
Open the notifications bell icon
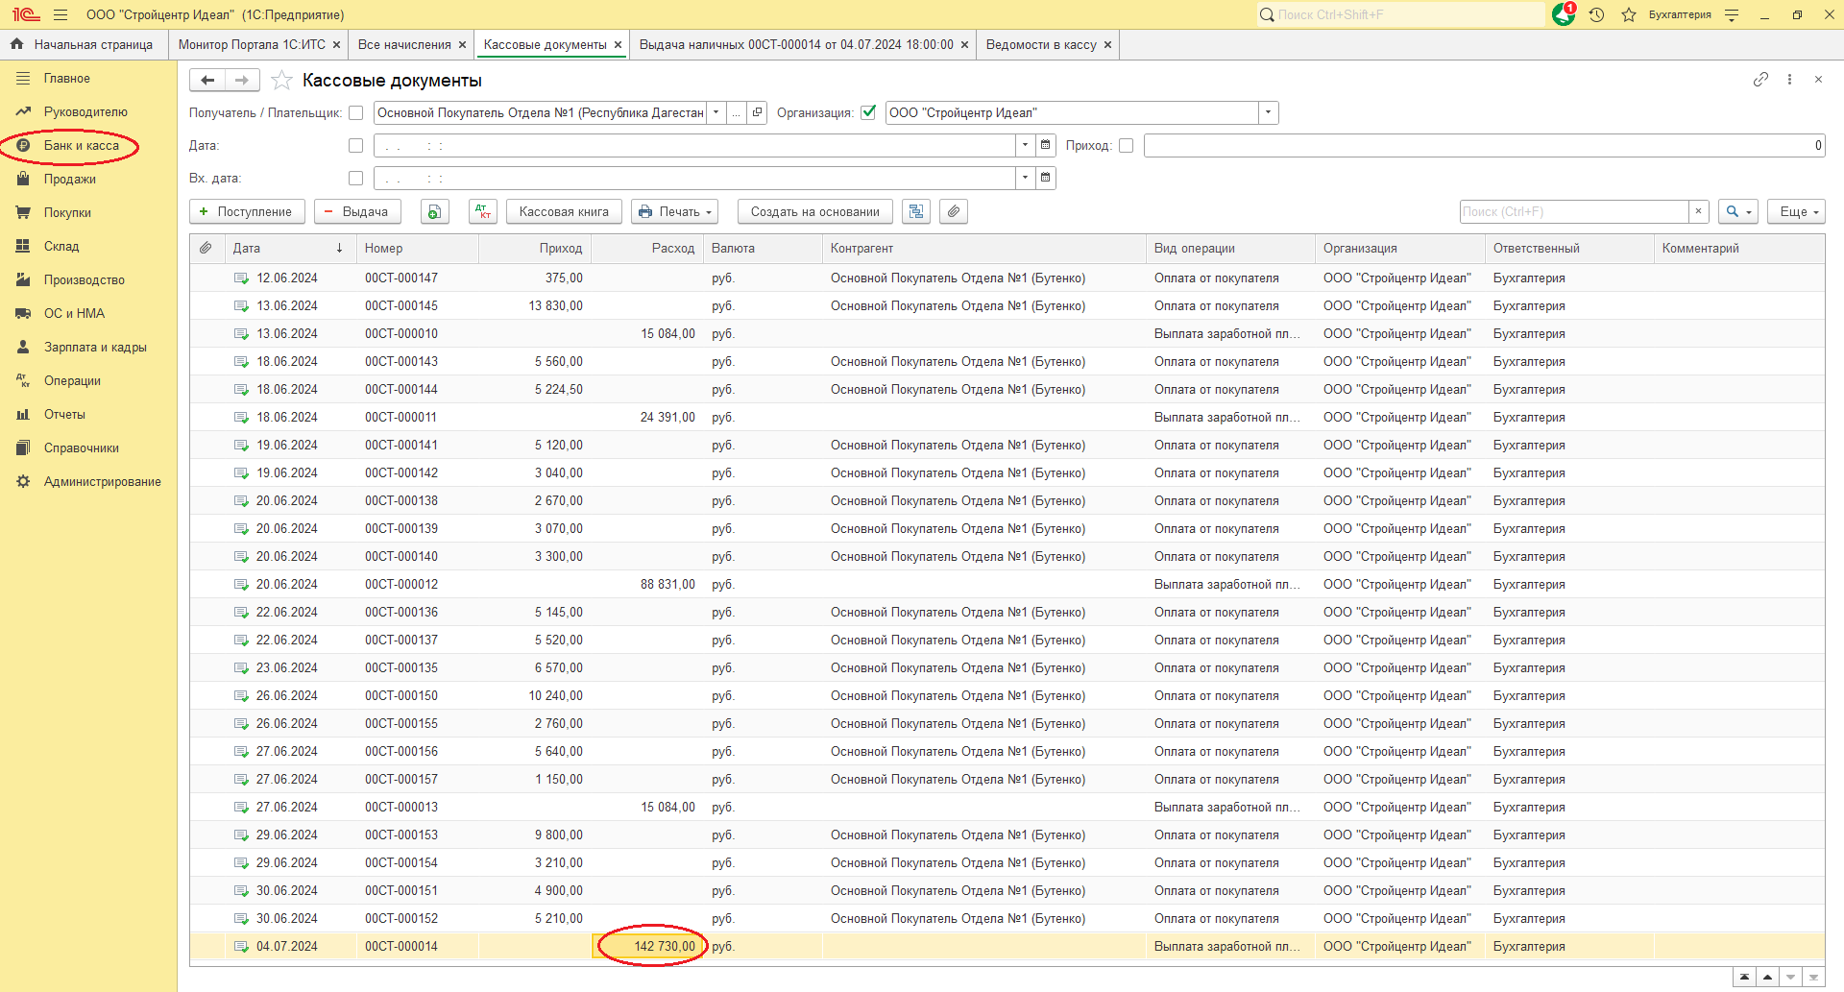[1564, 14]
